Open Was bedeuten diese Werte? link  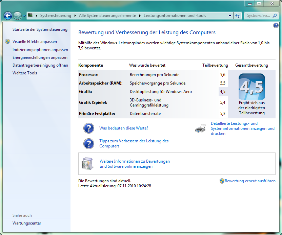click(124, 128)
